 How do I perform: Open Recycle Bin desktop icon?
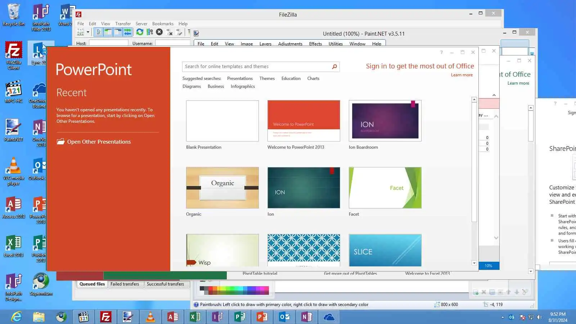(14, 15)
